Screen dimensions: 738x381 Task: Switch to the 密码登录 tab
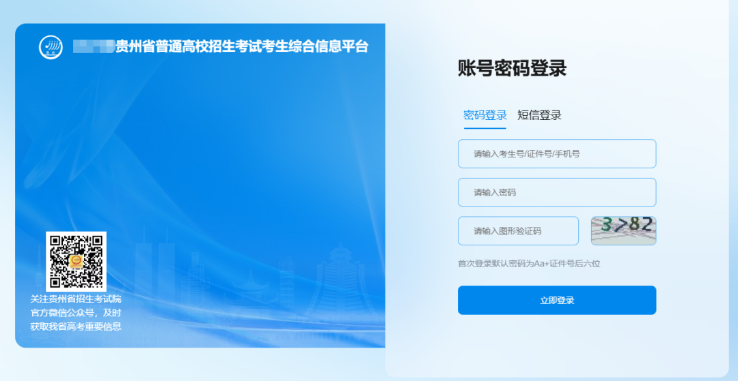click(x=484, y=115)
